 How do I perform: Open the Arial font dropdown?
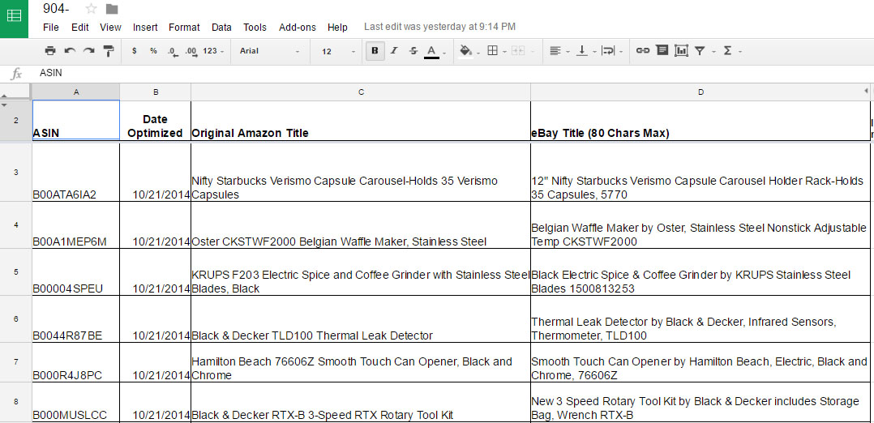click(269, 51)
